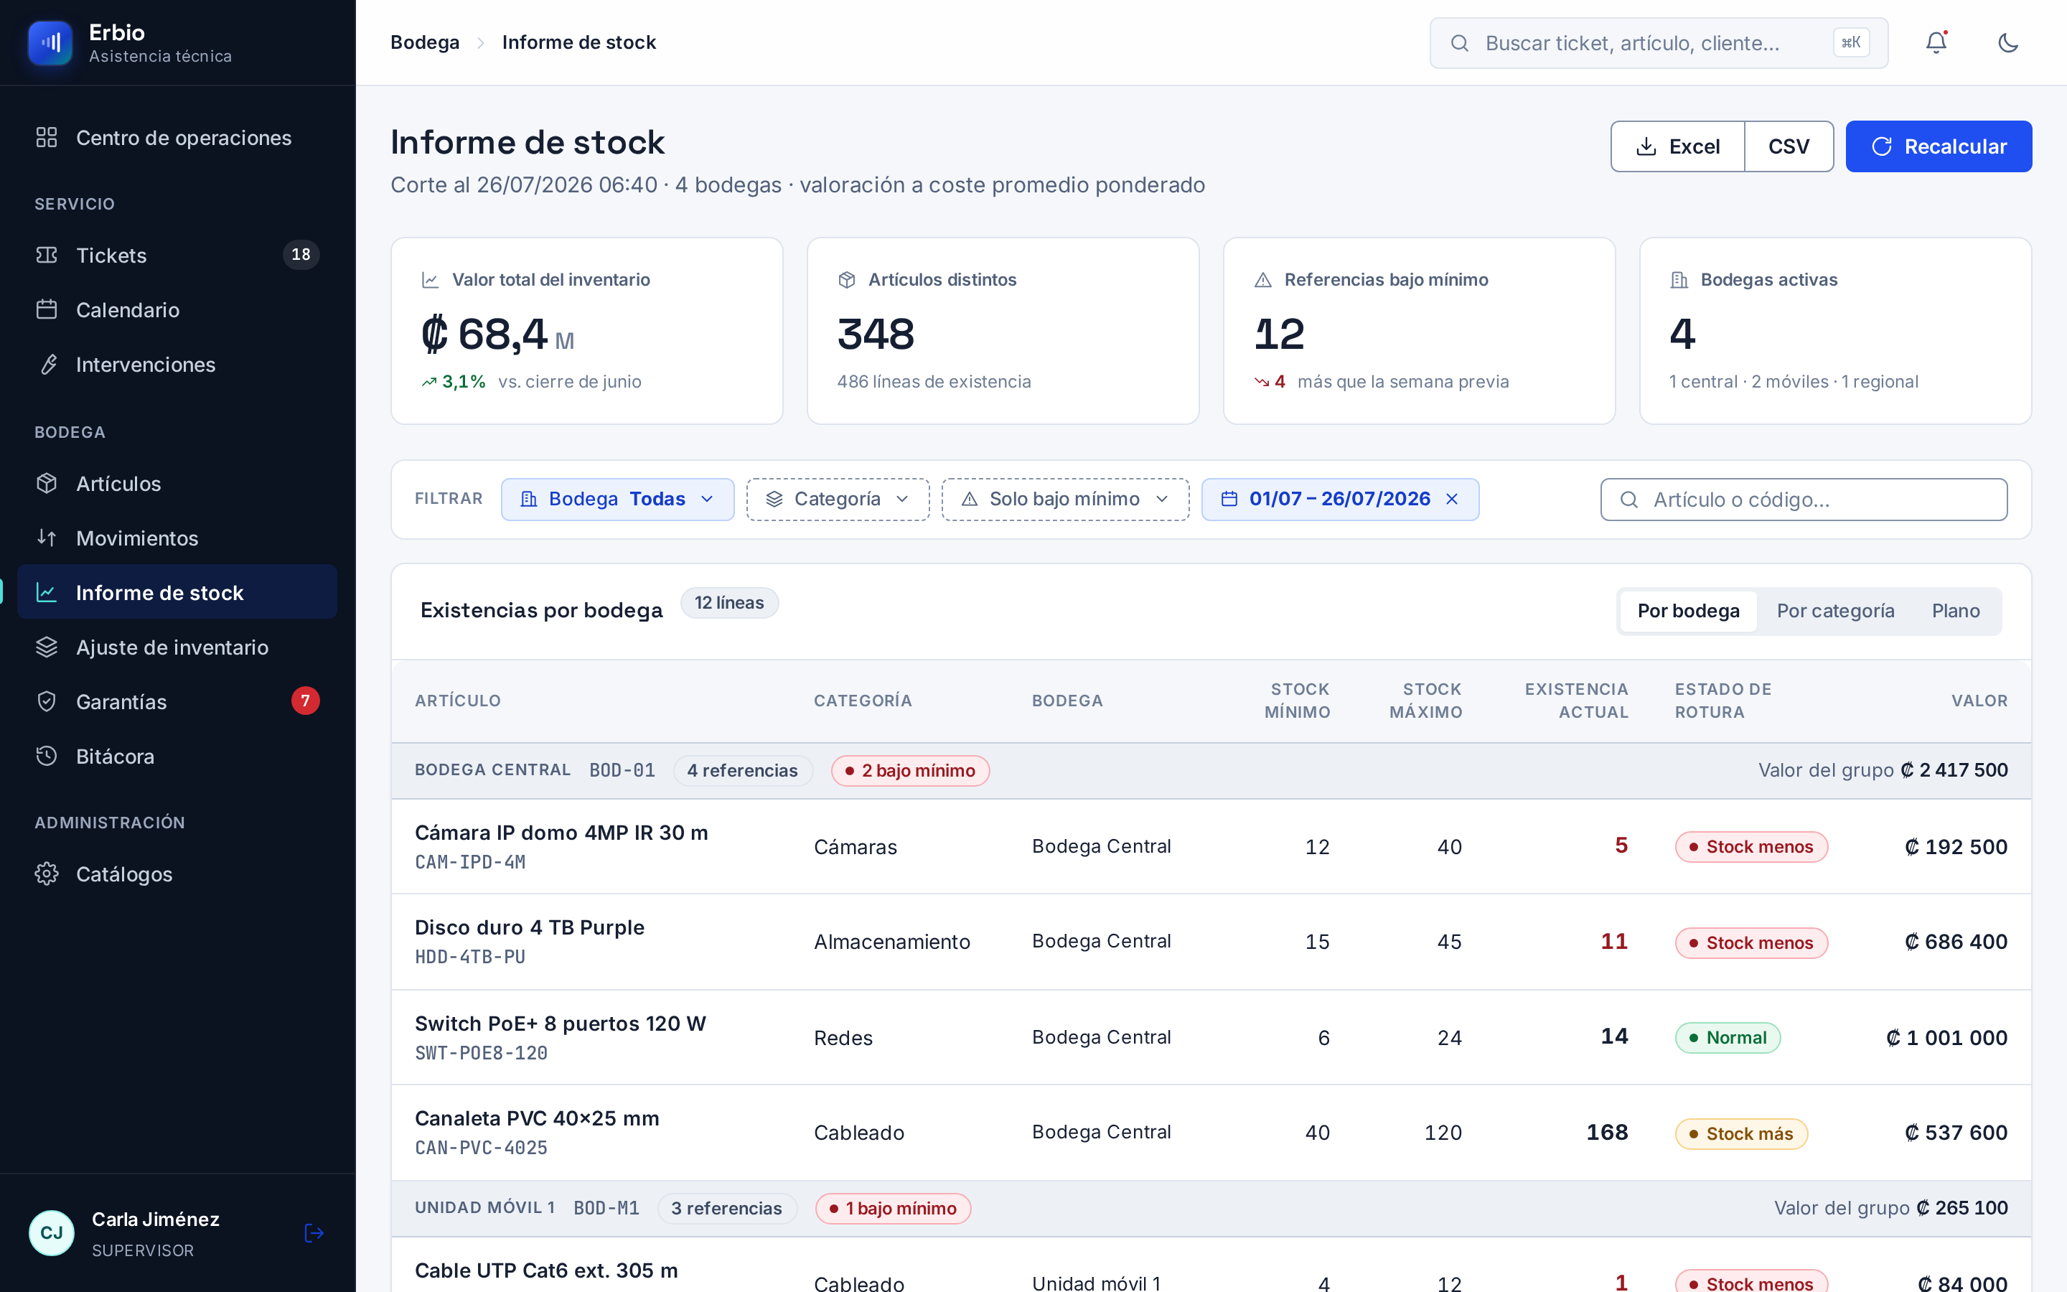Image resolution: width=2067 pixels, height=1292 pixels.
Task: Click the Ajuste de inventario layers icon
Action: 47,647
